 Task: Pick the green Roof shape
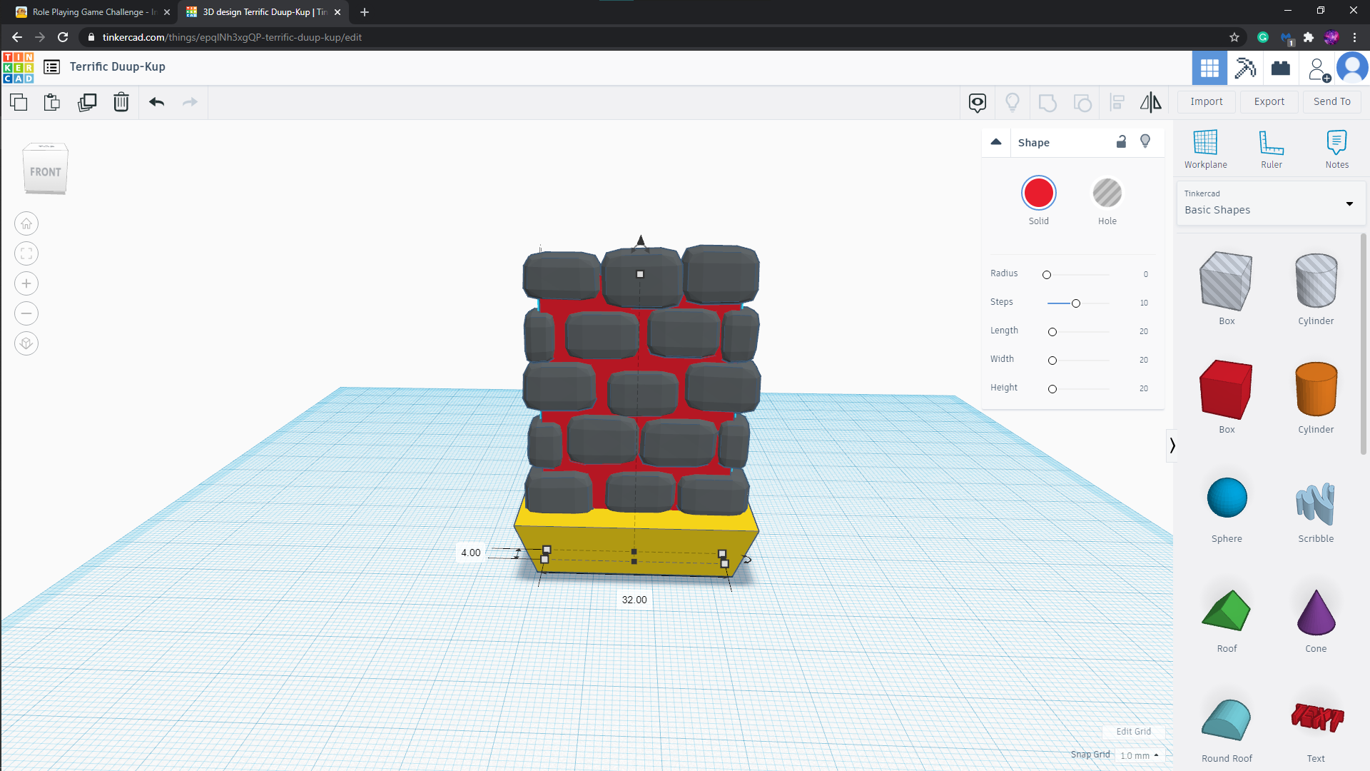point(1227,610)
